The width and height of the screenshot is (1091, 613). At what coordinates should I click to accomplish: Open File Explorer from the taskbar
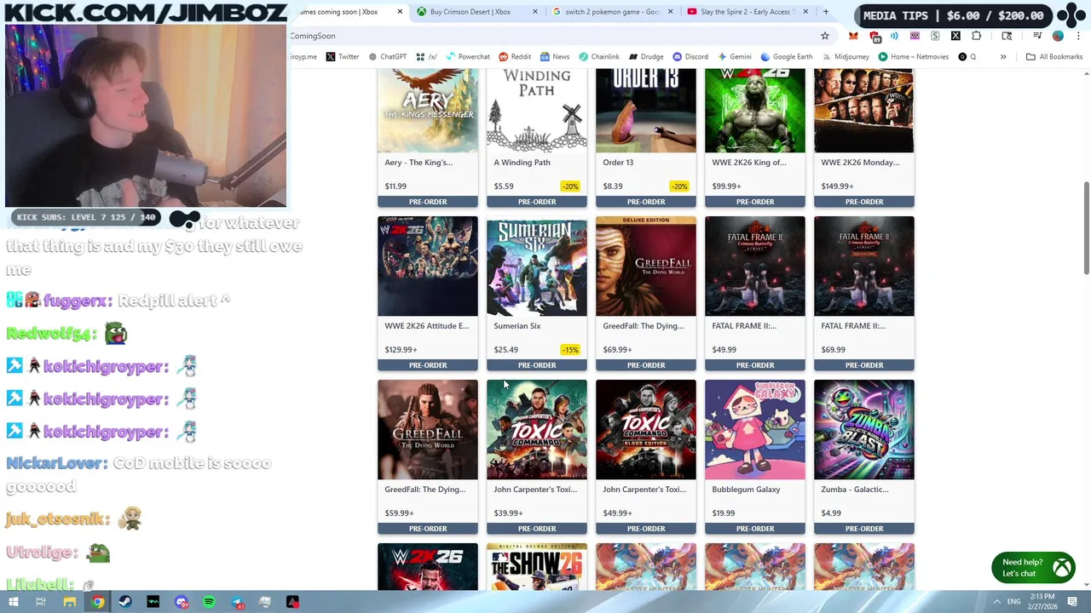(x=70, y=602)
